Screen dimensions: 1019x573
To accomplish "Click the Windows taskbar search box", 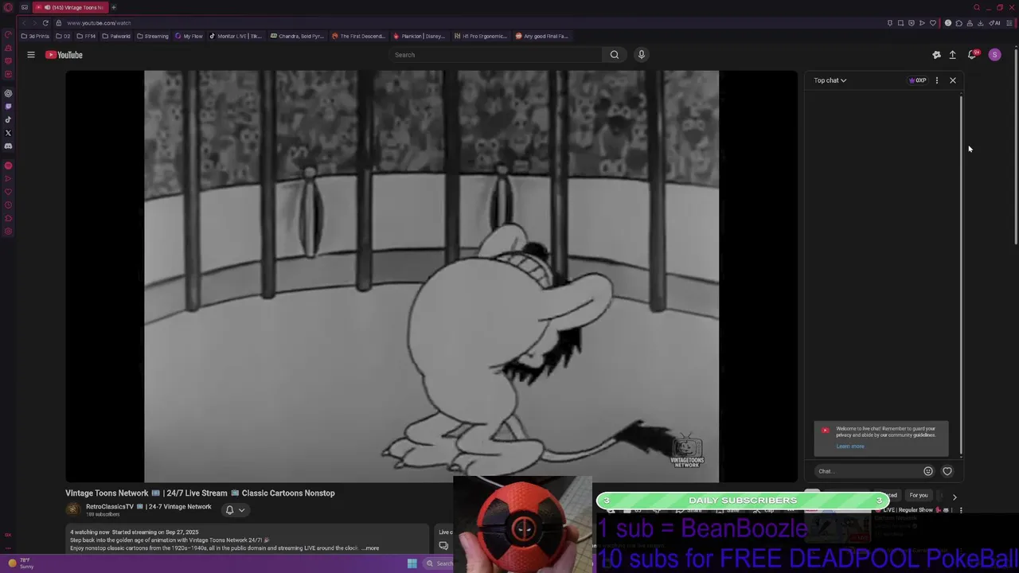I will pos(439,563).
